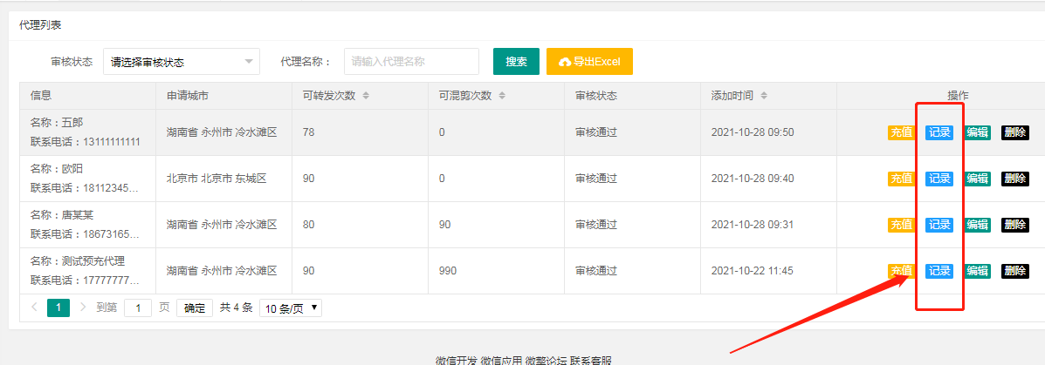Sort by 可混剪次数 column arrows
The width and height of the screenshot is (1045, 365).
point(502,96)
